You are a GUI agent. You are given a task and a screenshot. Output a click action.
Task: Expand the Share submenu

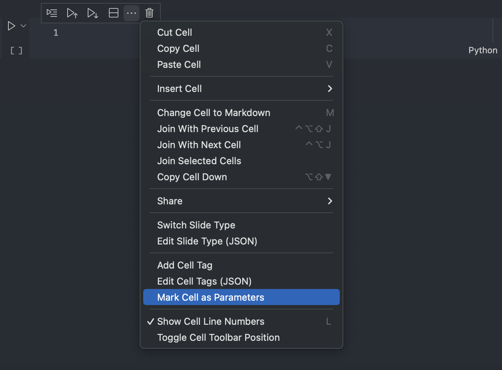pyautogui.click(x=242, y=201)
